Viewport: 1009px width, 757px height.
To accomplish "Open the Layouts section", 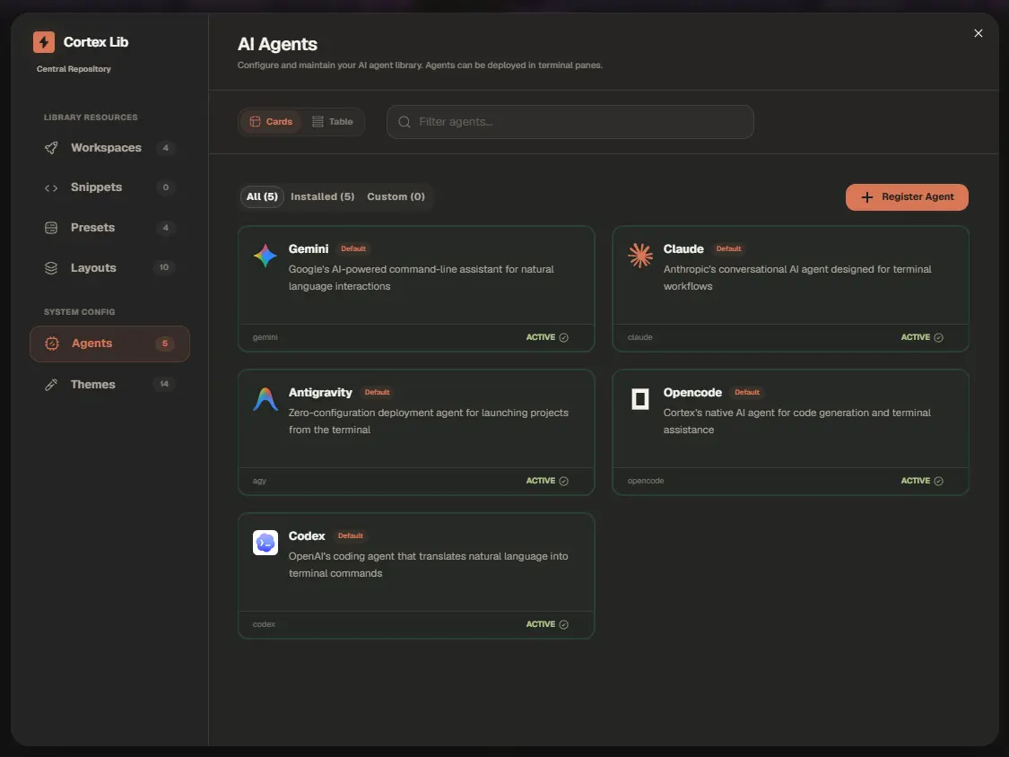I will point(109,268).
